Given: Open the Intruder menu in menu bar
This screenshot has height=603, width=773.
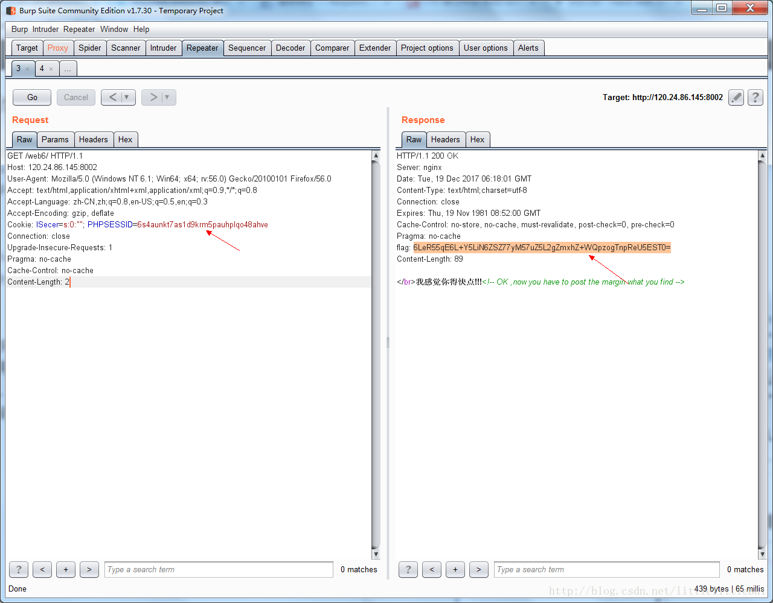Looking at the screenshot, I should click(45, 29).
